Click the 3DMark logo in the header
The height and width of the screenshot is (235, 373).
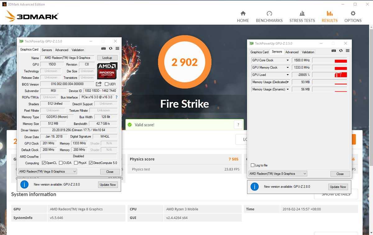tap(32, 16)
